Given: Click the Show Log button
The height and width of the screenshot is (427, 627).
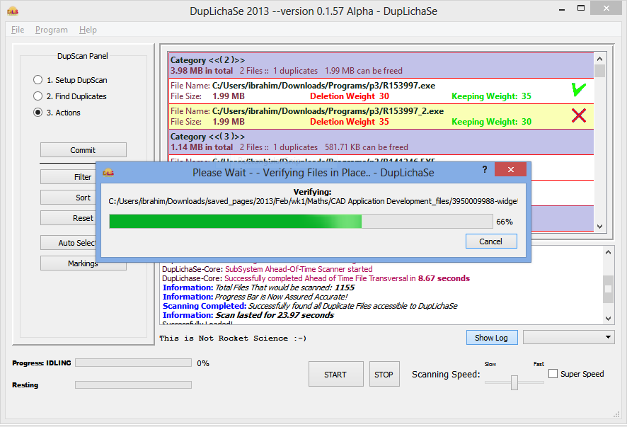Looking at the screenshot, I should [x=492, y=337].
